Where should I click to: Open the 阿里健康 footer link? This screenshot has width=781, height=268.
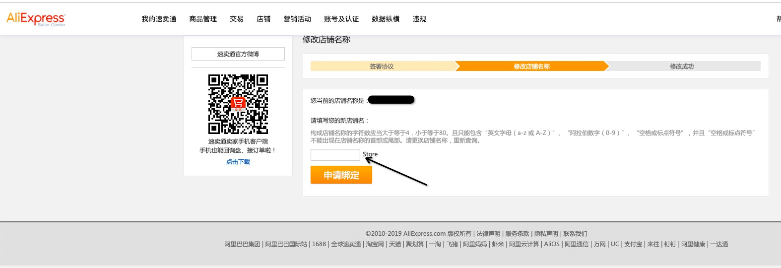(x=693, y=244)
